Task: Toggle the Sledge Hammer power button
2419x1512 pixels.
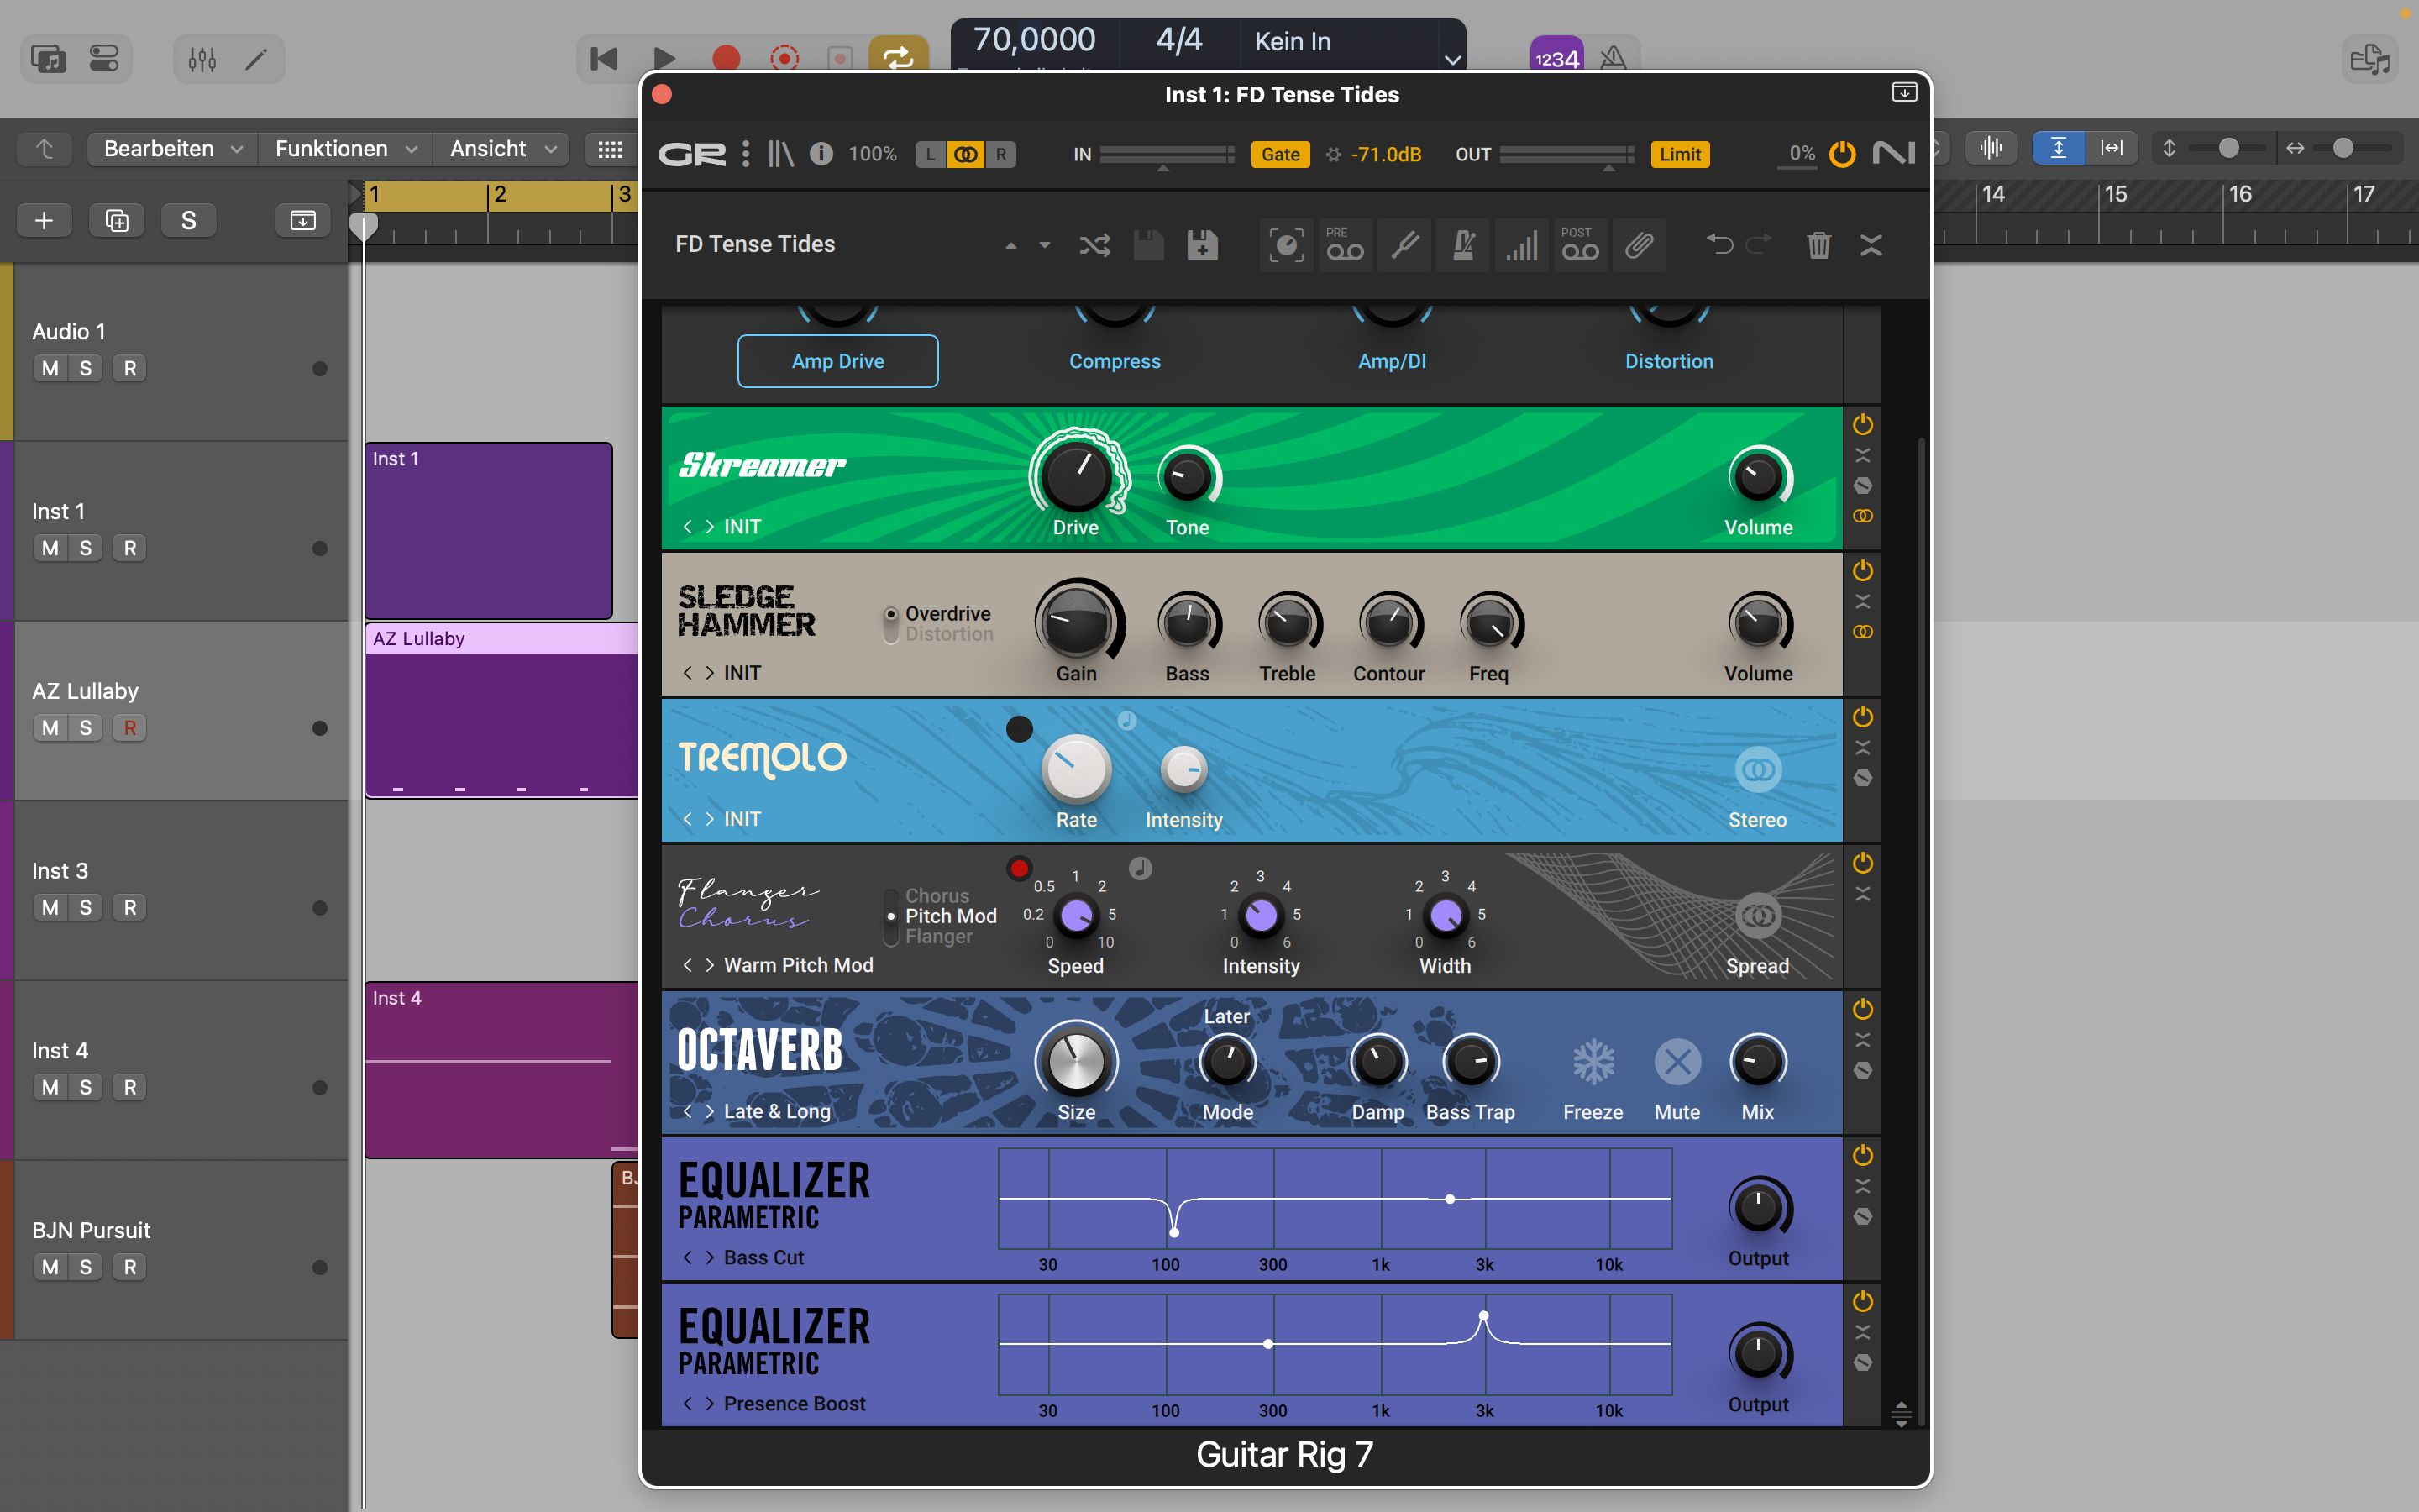Action: [1862, 571]
